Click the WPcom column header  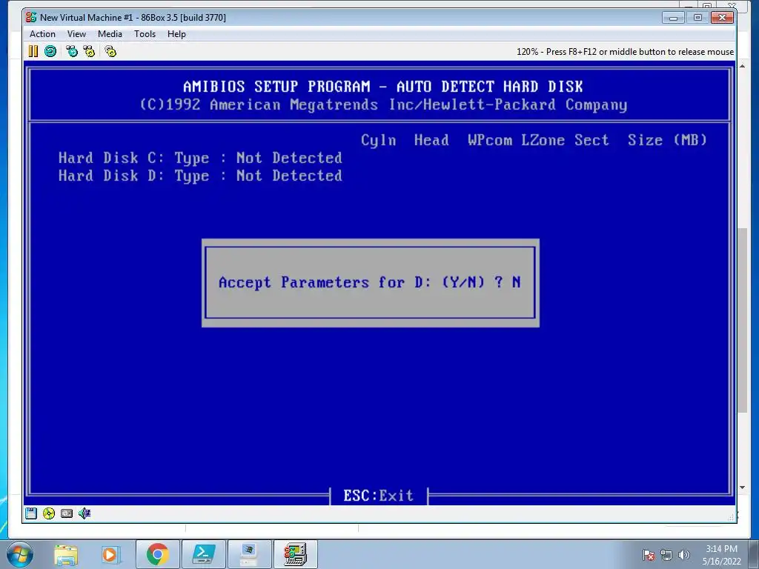point(490,140)
